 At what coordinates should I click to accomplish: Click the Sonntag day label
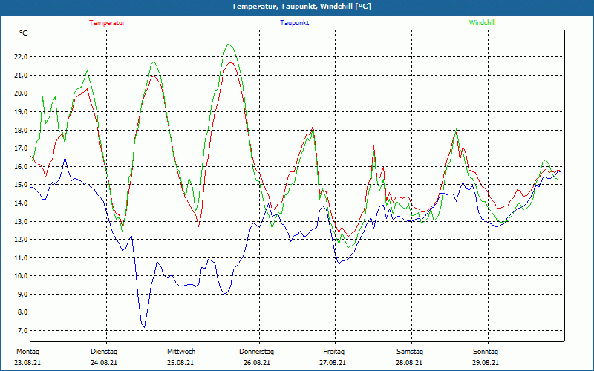486,352
